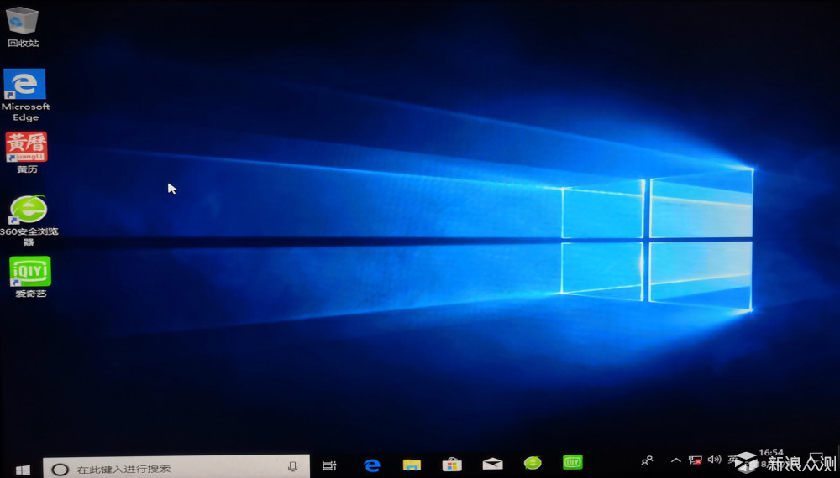Image resolution: width=840 pixels, height=478 pixels.
Task: Open the Recycle Bin desktop icon
Action: click(23, 26)
